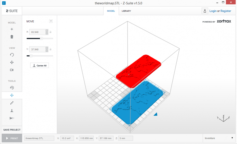
Task: Toggle the Y axis lock icon
Action: coord(51,49)
